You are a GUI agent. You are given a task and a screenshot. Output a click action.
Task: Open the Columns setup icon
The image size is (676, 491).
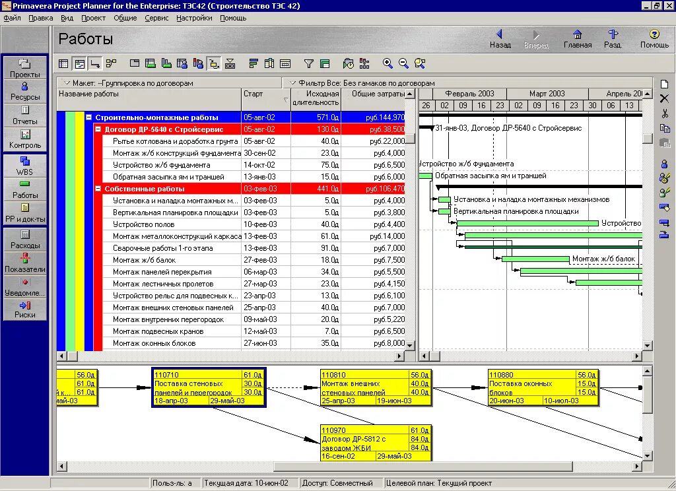269,64
